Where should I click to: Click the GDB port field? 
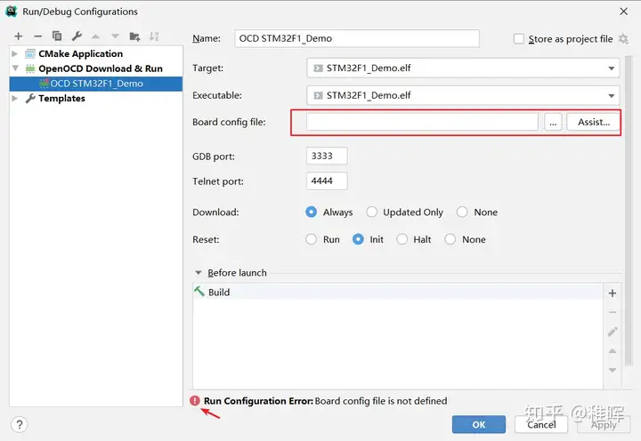click(x=327, y=156)
